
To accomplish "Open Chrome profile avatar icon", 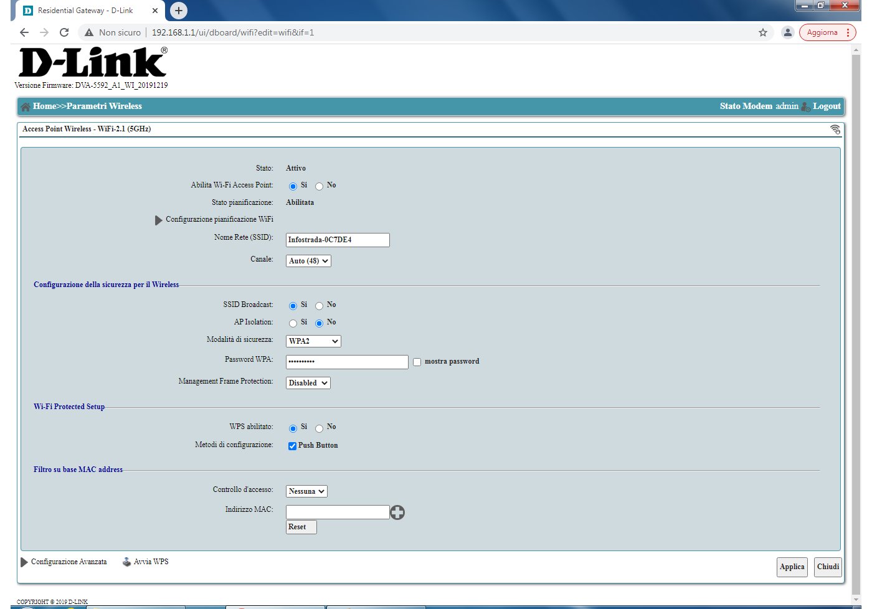I will tap(787, 32).
